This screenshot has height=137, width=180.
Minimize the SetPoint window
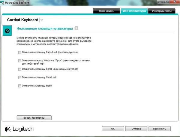click(x=160, y=2)
